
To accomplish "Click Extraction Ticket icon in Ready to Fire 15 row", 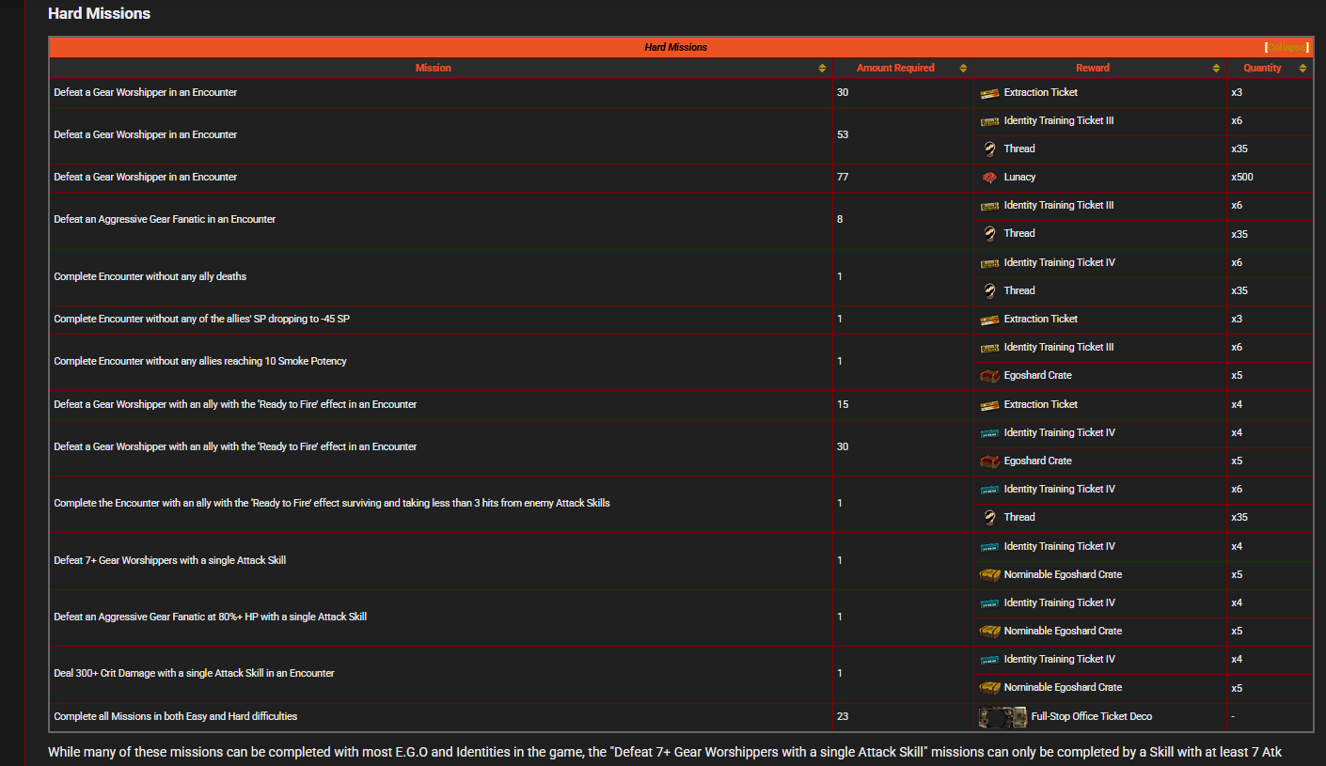I will pyautogui.click(x=989, y=405).
